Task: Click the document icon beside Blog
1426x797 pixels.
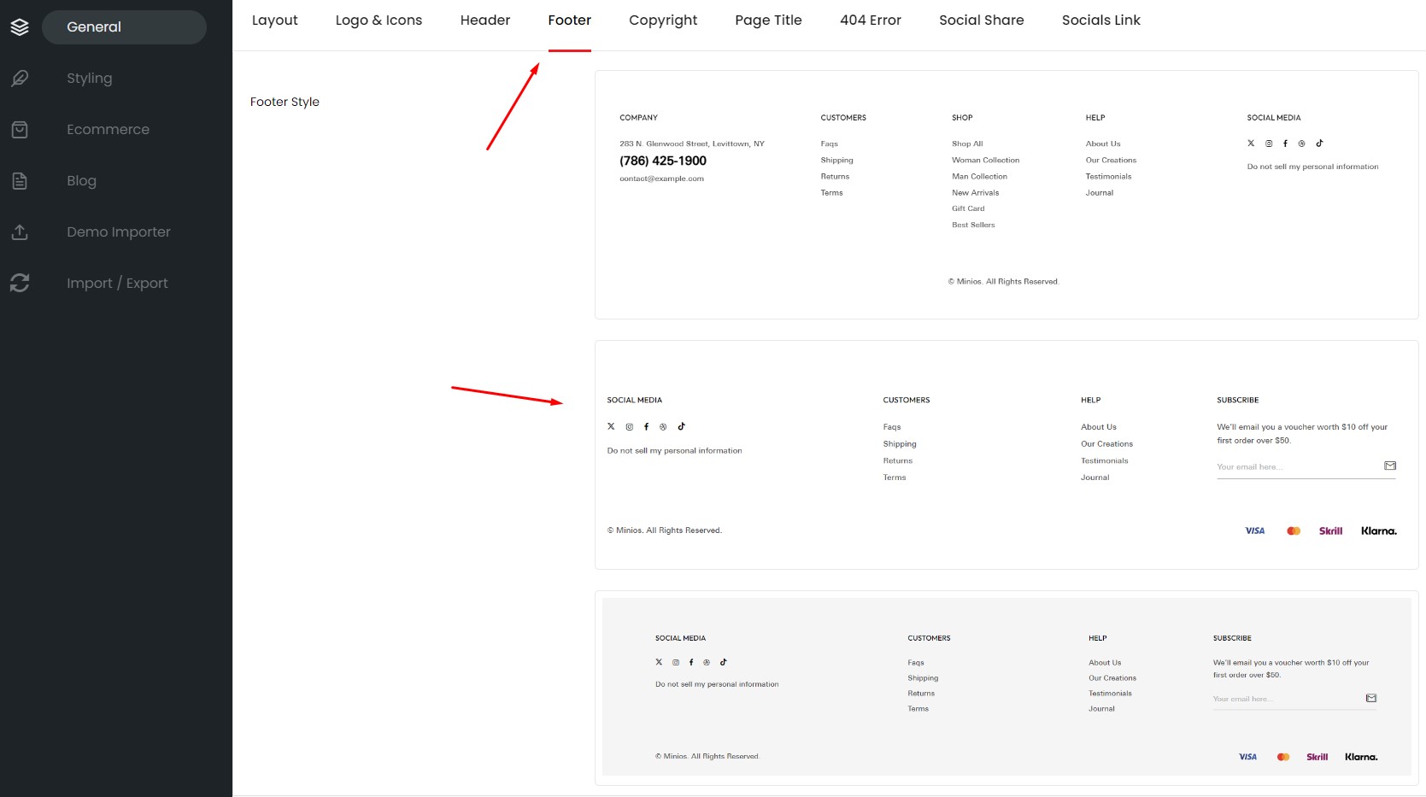Action: click(20, 181)
